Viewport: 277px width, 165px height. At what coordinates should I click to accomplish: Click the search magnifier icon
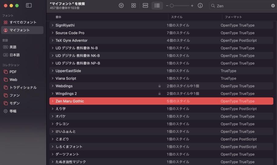click(213, 6)
